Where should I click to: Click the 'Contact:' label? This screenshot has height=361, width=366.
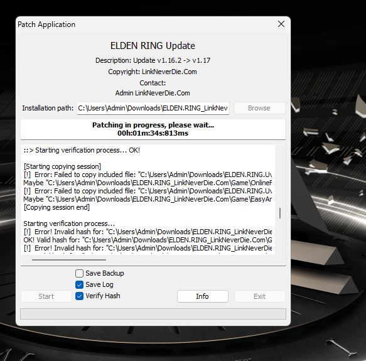pos(153,83)
